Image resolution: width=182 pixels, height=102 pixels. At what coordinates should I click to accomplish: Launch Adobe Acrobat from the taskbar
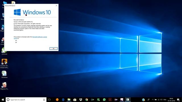[110, 99]
